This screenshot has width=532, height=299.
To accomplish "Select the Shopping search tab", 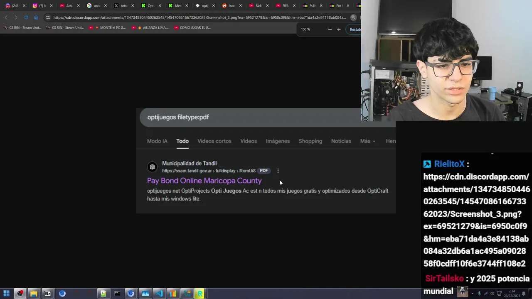I will 310,141.
